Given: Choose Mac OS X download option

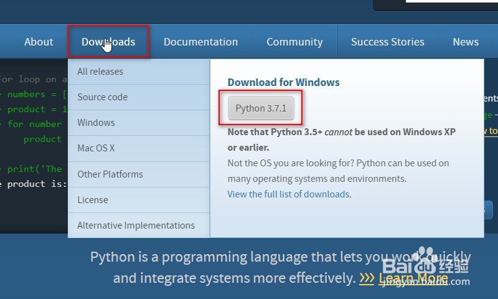Looking at the screenshot, I should tap(139, 148).
